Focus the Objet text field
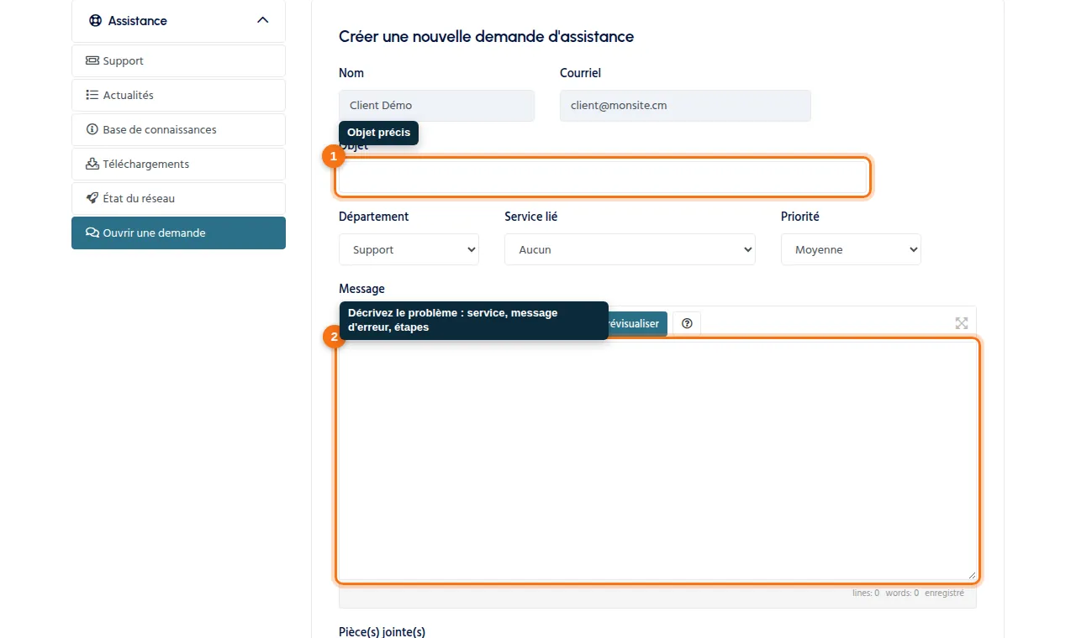Viewport: 1076px width, 638px height. 602,177
